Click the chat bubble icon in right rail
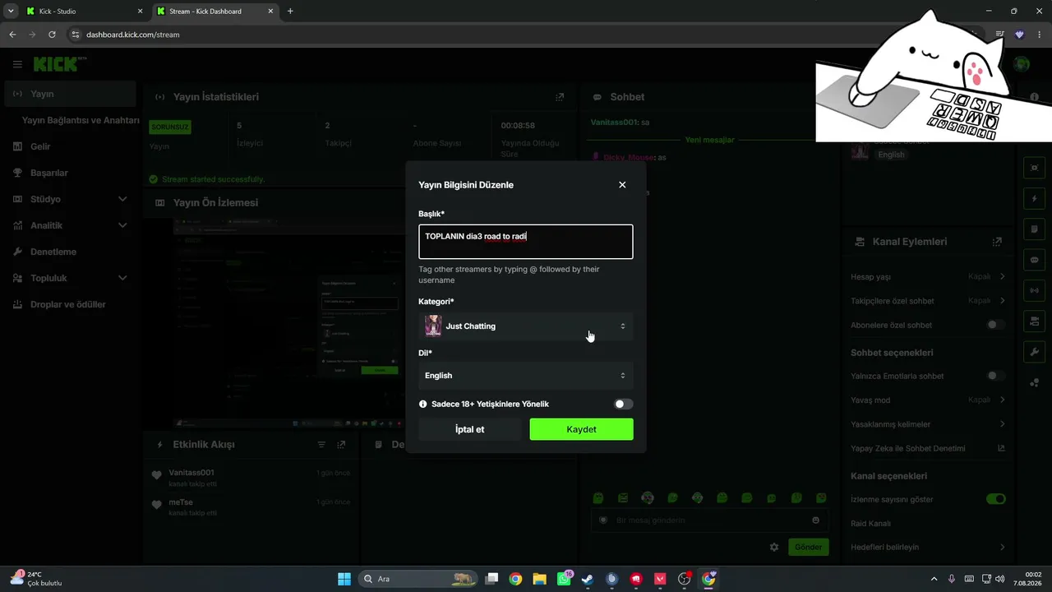The height and width of the screenshot is (592, 1052). [1034, 260]
